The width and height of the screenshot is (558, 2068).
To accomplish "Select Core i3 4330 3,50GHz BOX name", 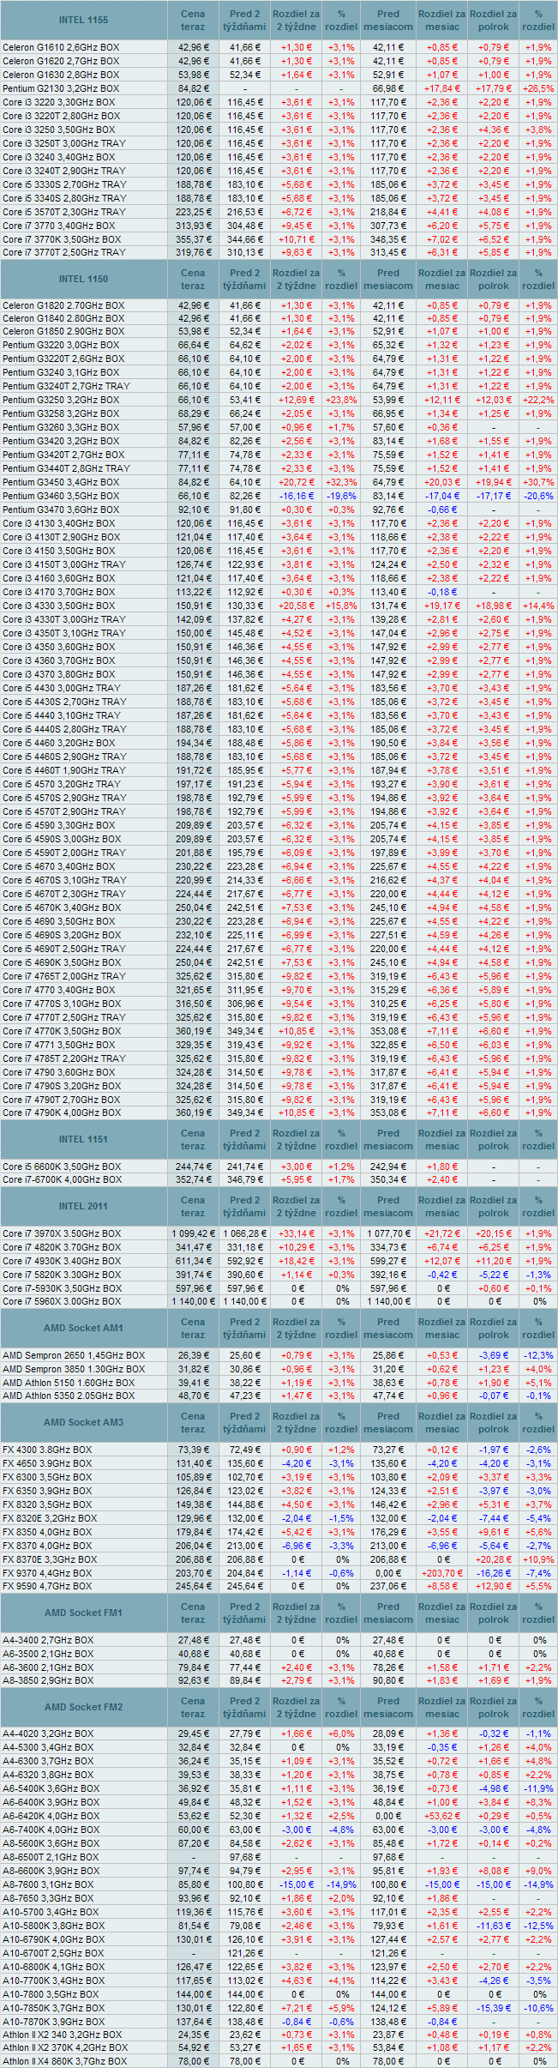I will 58,606.
